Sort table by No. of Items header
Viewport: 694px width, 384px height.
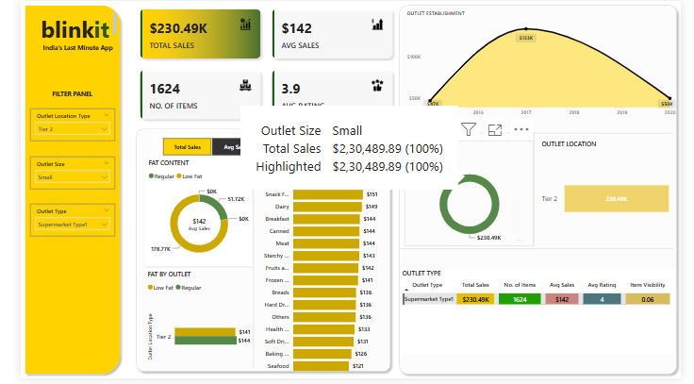click(x=520, y=285)
